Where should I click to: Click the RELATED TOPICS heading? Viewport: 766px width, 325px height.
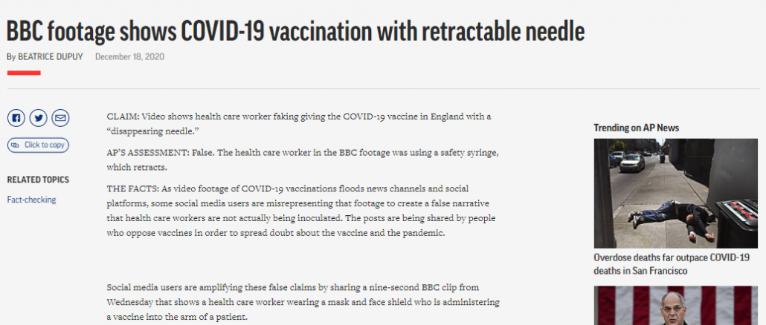click(38, 180)
